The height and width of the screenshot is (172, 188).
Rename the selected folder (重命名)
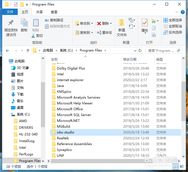tap(104, 32)
